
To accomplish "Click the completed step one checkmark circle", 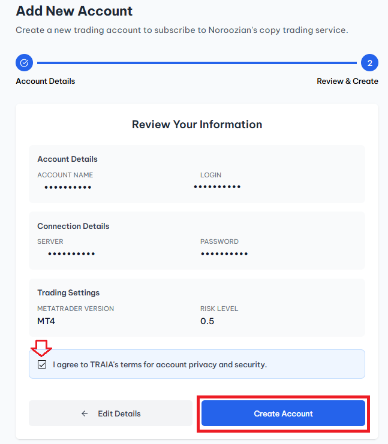I will [24, 62].
